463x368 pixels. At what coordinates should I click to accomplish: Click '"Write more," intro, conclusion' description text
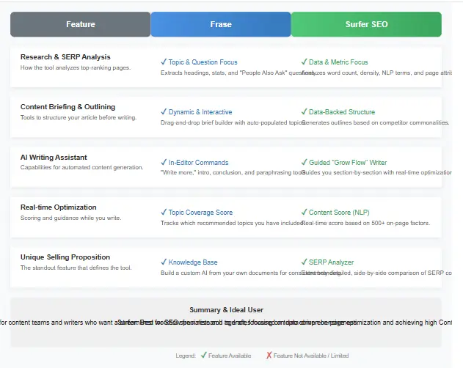[233, 172]
